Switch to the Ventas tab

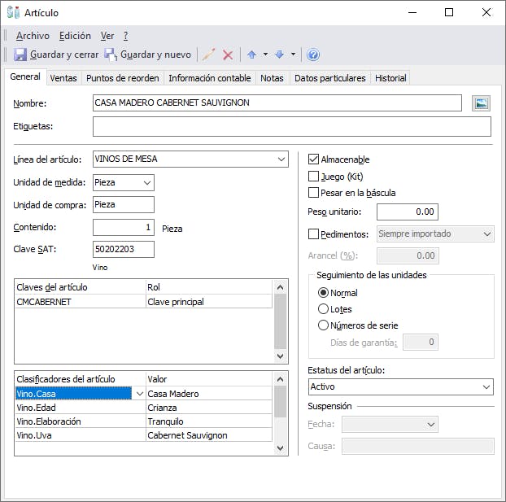63,78
